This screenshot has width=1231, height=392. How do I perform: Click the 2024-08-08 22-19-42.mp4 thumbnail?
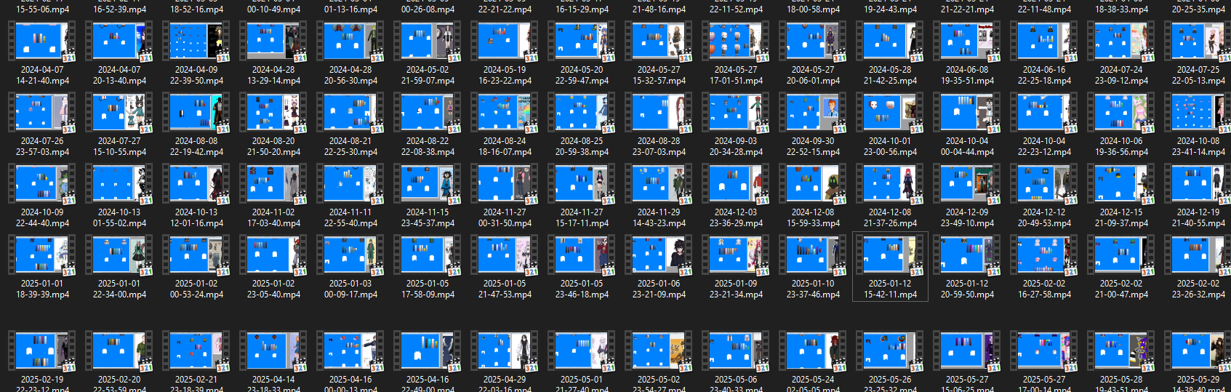click(x=196, y=113)
